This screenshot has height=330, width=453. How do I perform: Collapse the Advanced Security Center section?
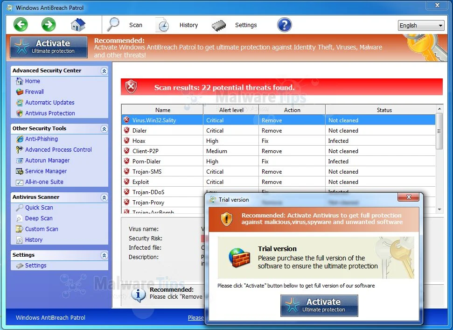point(105,71)
